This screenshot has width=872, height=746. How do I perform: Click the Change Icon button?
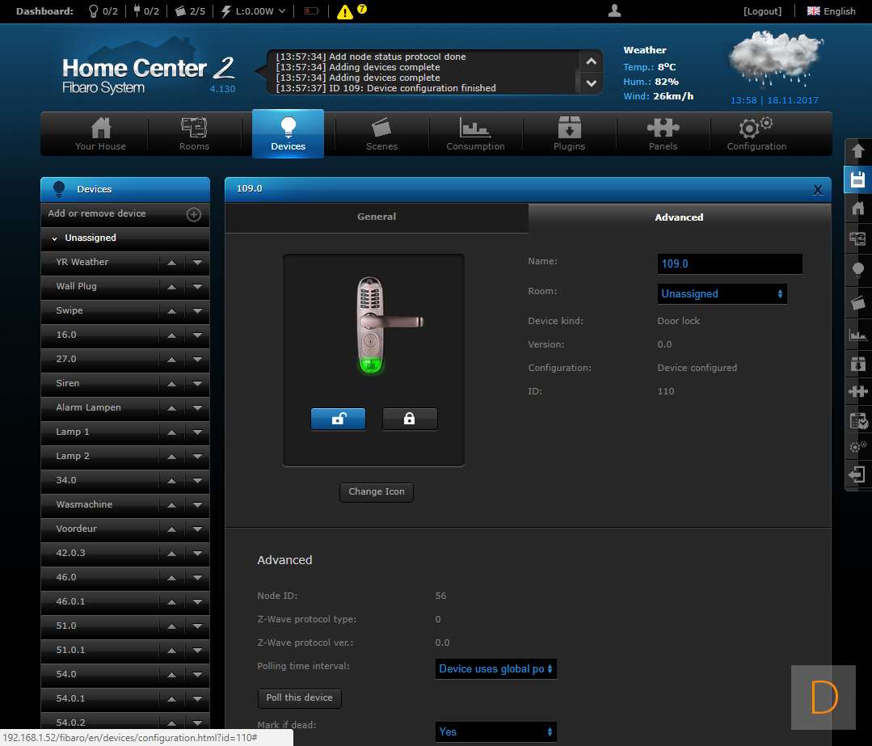pyautogui.click(x=376, y=491)
